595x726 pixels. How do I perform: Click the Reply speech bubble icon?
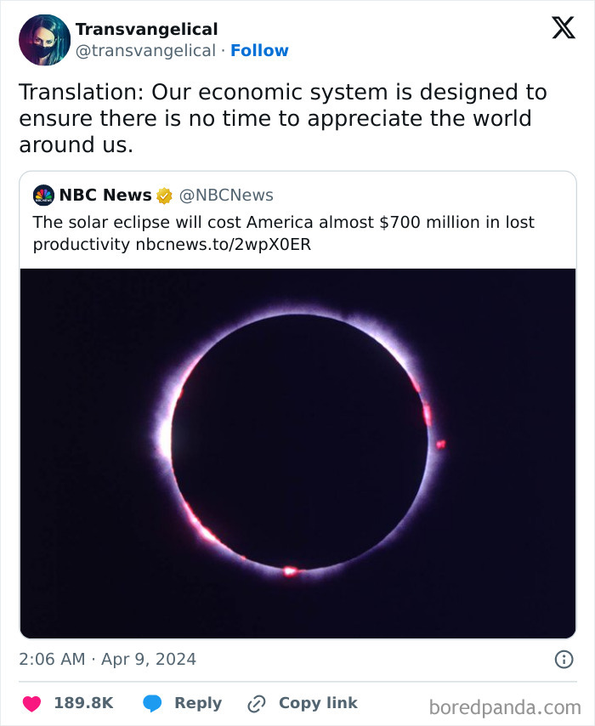tap(153, 703)
